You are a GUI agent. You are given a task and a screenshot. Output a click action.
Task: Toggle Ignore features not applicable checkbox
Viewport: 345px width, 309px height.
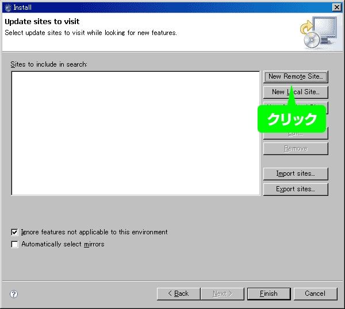point(14,232)
